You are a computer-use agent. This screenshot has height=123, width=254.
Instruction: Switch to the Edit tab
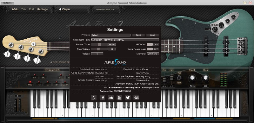(x=31, y=9)
